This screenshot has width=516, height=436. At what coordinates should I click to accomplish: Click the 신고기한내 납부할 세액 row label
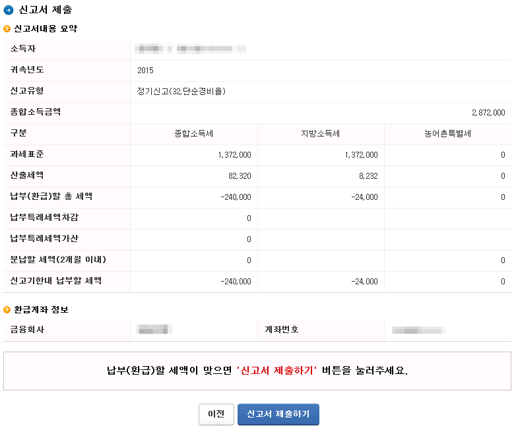(x=56, y=281)
